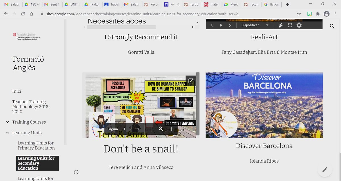Go to next slide in Reali-Art slideshow

230,25
